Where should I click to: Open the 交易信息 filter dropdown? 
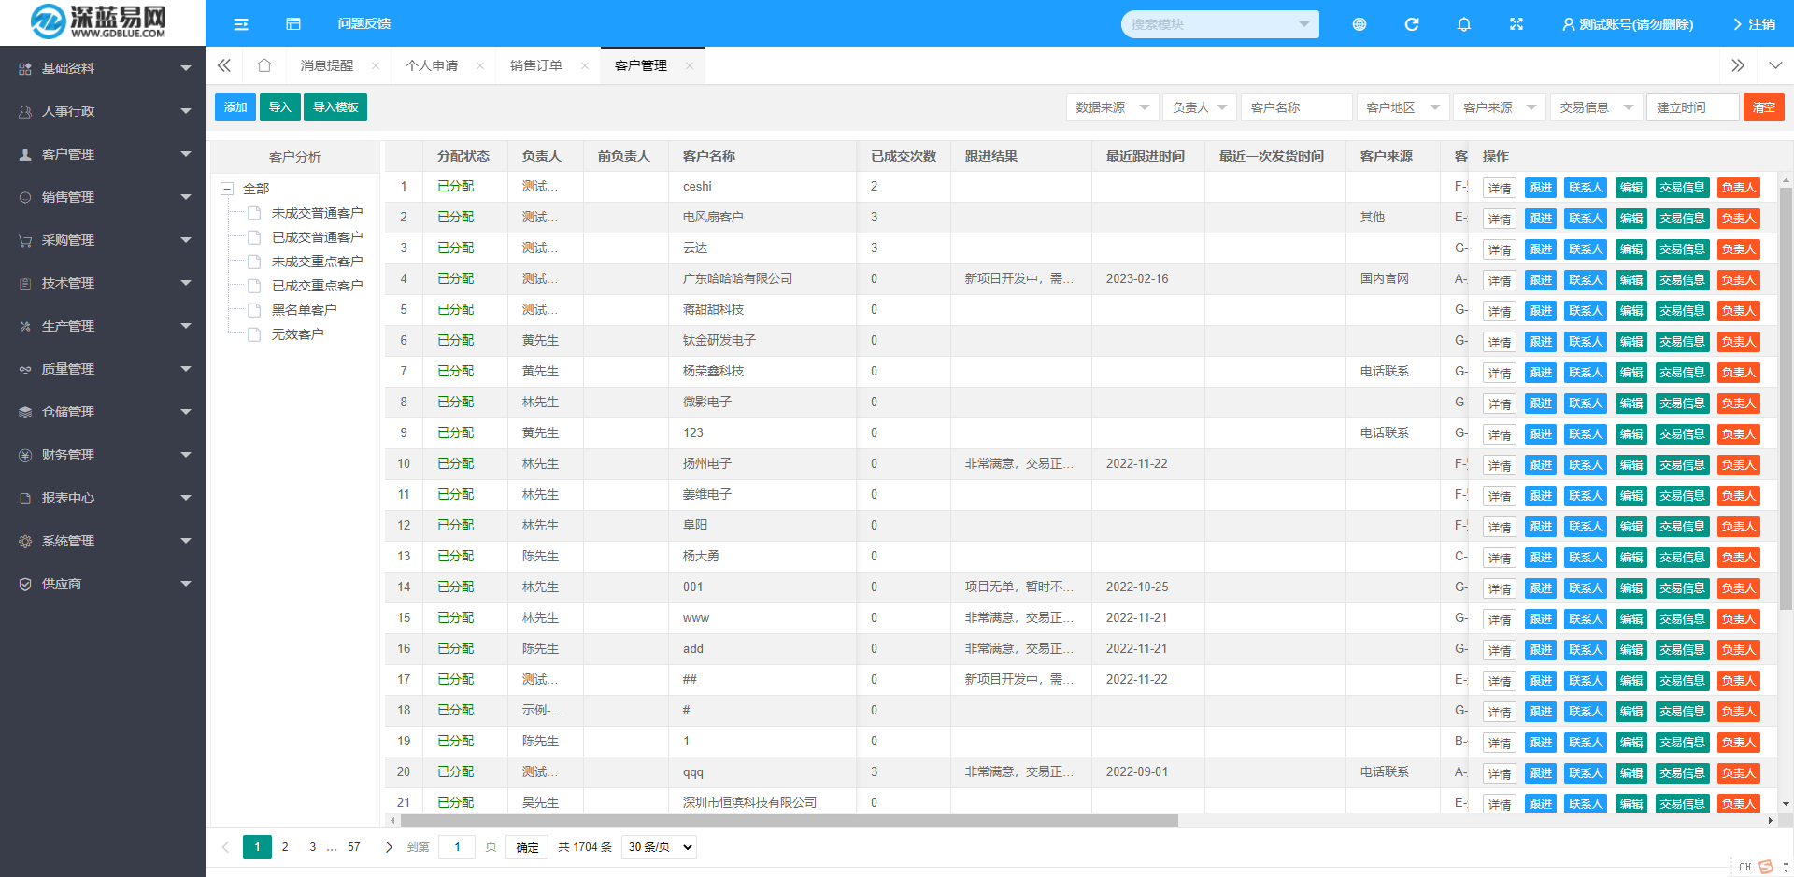1597,107
